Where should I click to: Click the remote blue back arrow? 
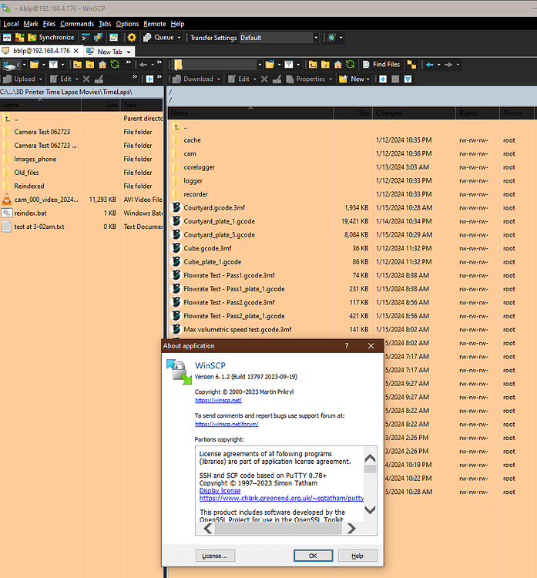pyautogui.click(x=429, y=65)
